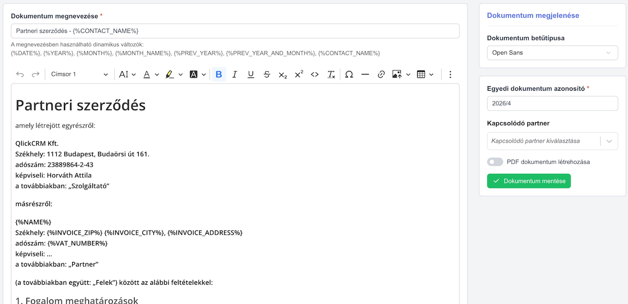Click the '1. Fogalom meghatározások' heading
This screenshot has height=304, width=628.
77,300
